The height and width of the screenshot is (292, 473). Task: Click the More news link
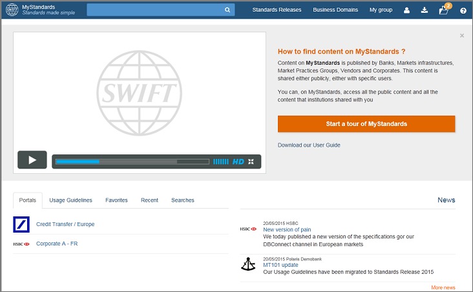[x=443, y=287]
